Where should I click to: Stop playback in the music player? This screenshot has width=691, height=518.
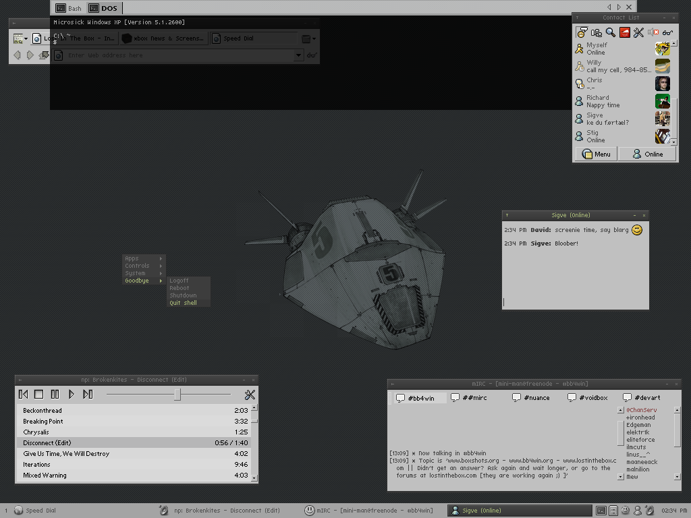point(38,395)
